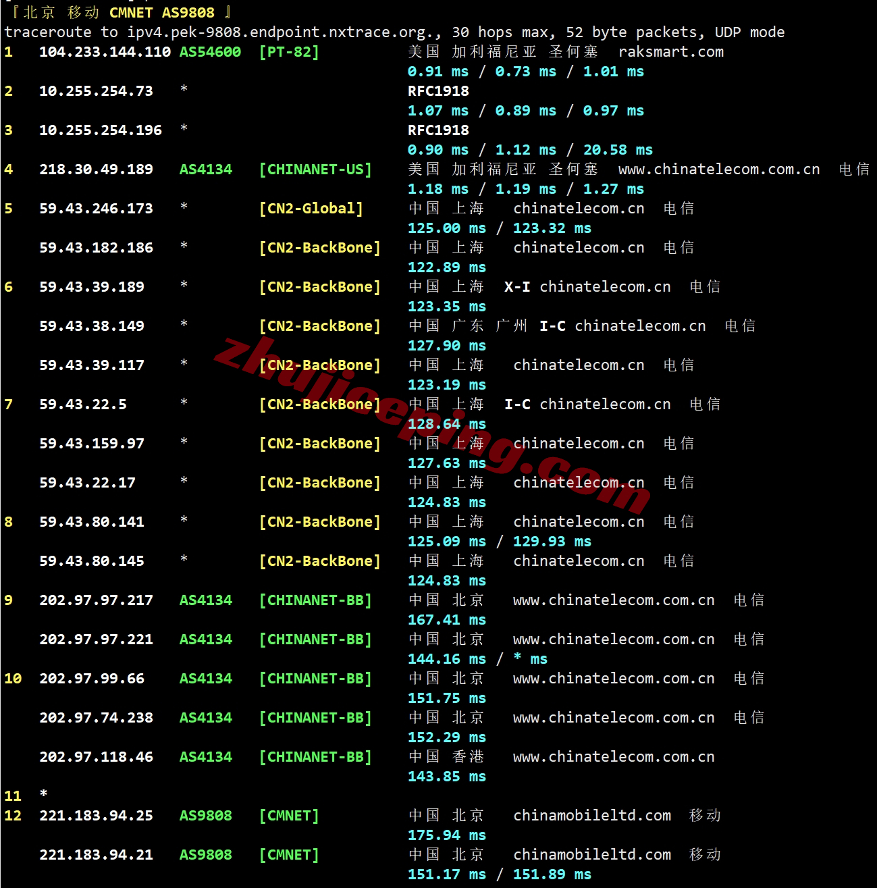Select the IP 218.30.49.189

[96, 169]
